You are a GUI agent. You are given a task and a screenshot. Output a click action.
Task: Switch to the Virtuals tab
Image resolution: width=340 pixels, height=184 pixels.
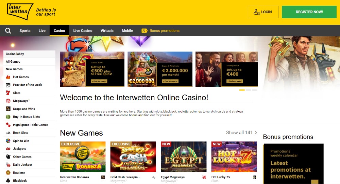[107, 31]
